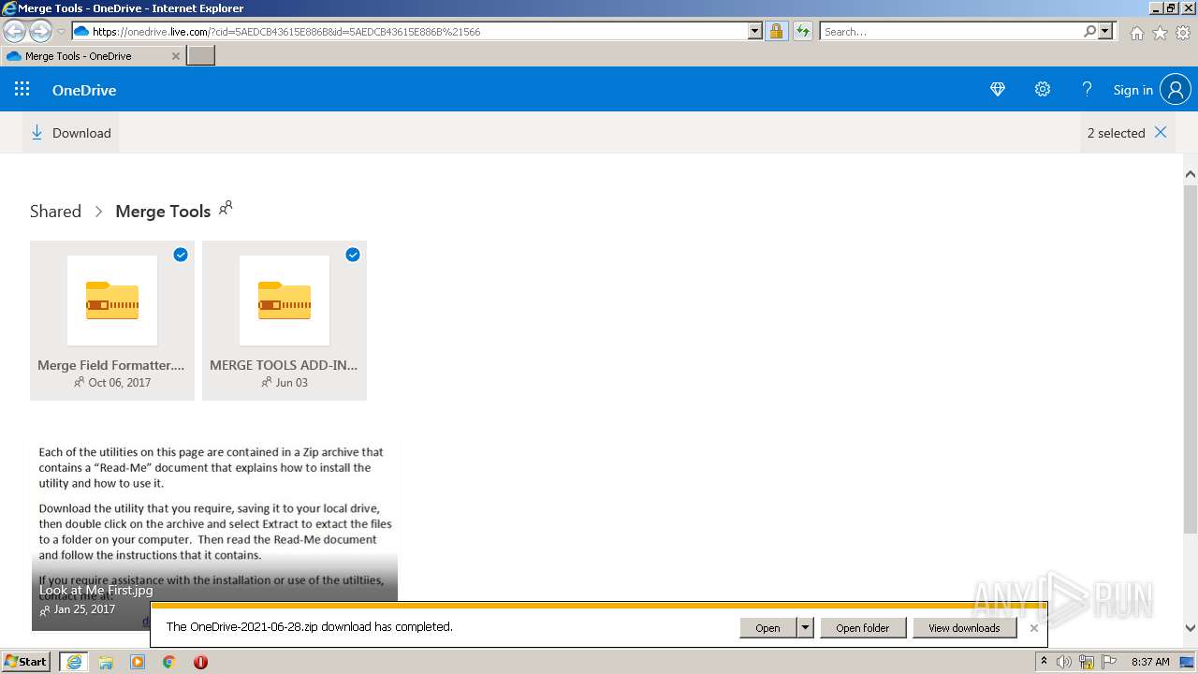Image resolution: width=1198 pixels, height=674 pixels.
Task: Go back with the IE Back button
Action: click(15, 31)
